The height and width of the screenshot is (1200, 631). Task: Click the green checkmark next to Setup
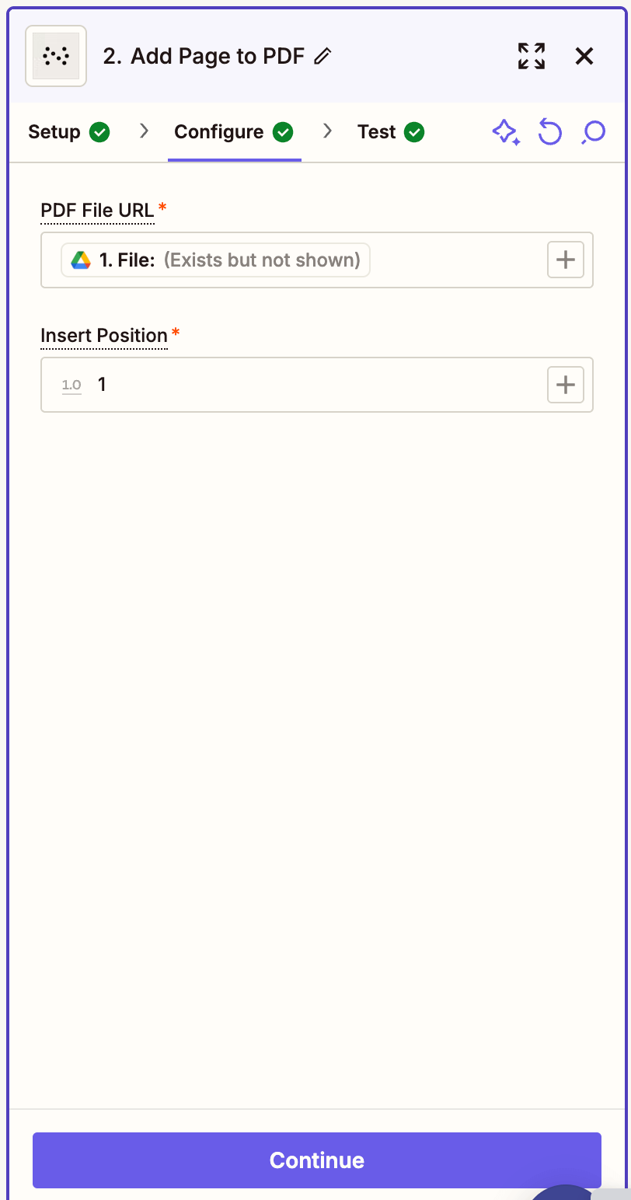pyautogui.click(x=100, y=132)
